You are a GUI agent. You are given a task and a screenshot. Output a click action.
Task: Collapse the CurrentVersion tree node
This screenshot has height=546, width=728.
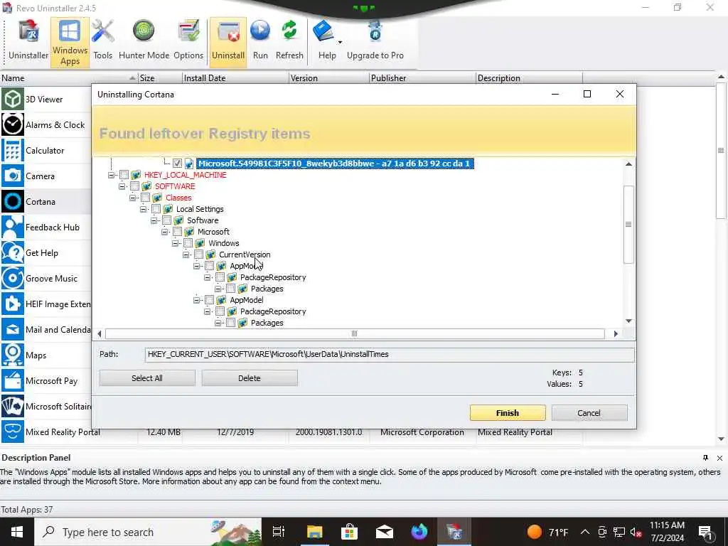pos(186,255)
